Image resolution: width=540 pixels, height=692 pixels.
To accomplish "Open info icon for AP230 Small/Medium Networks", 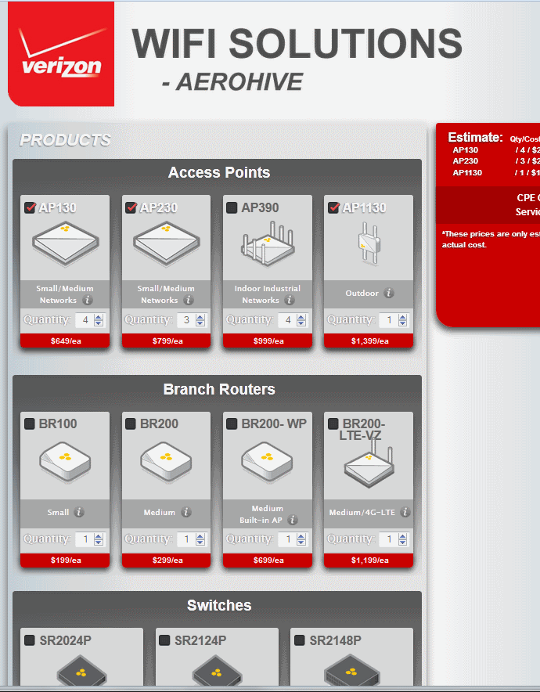I will point(189,300).
